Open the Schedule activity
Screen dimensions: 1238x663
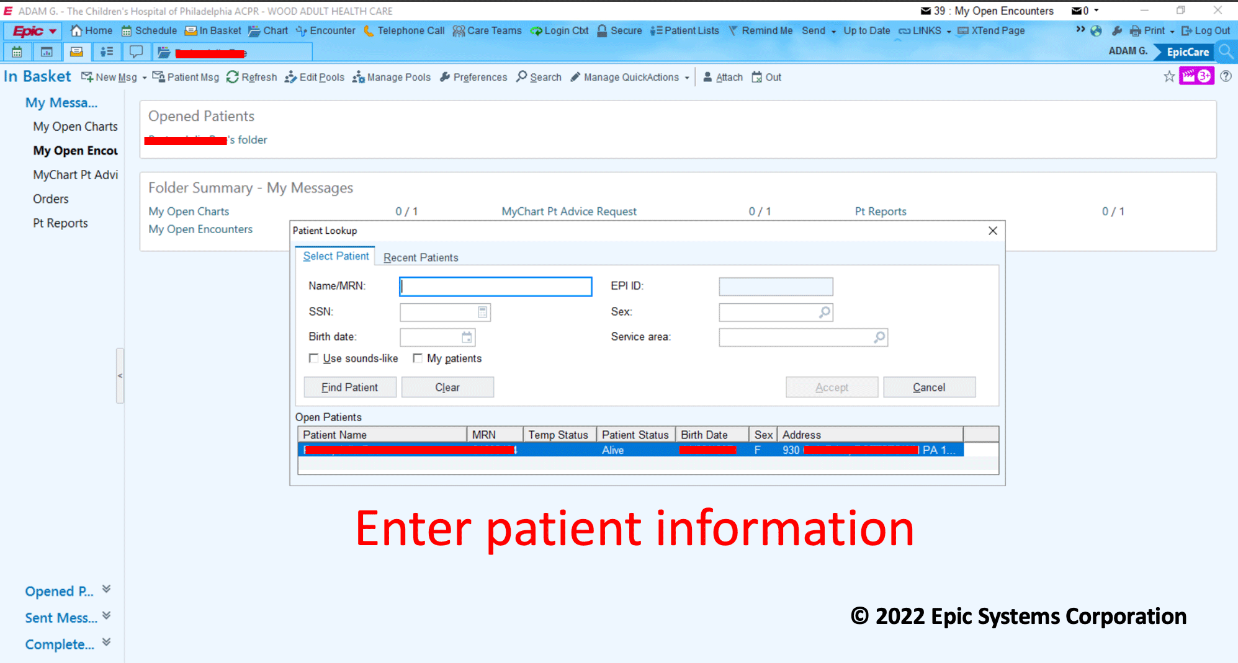tap(149, 31)
